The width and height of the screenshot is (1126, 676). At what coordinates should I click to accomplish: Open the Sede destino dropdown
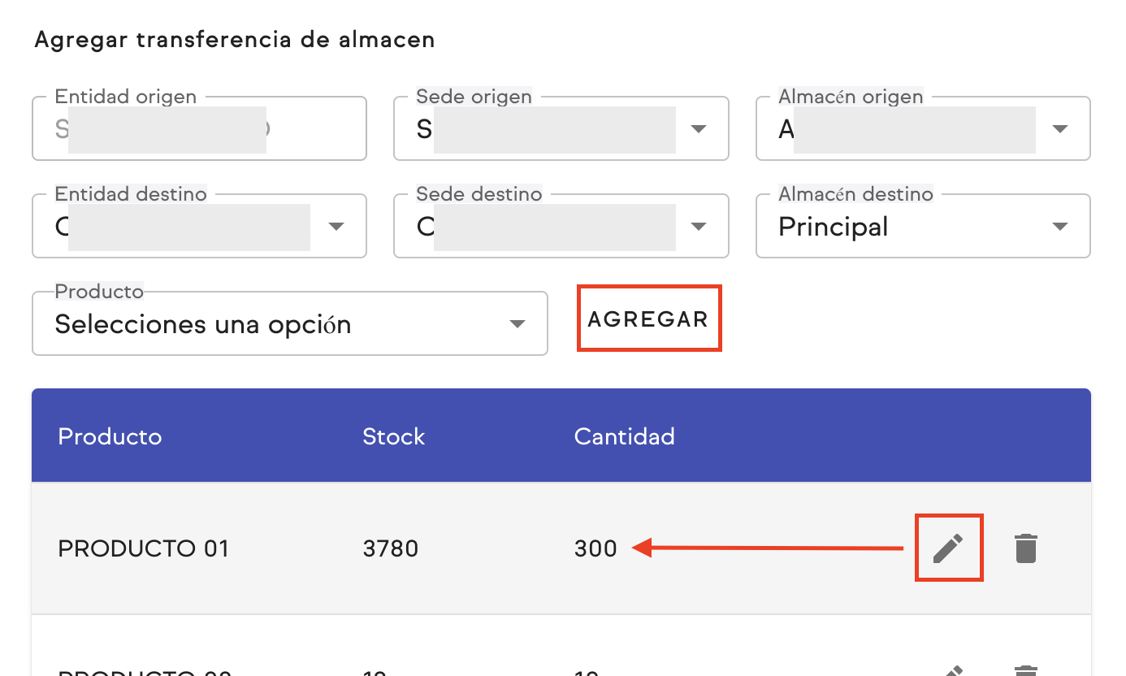pyautogui.click(x=697, y=227)
